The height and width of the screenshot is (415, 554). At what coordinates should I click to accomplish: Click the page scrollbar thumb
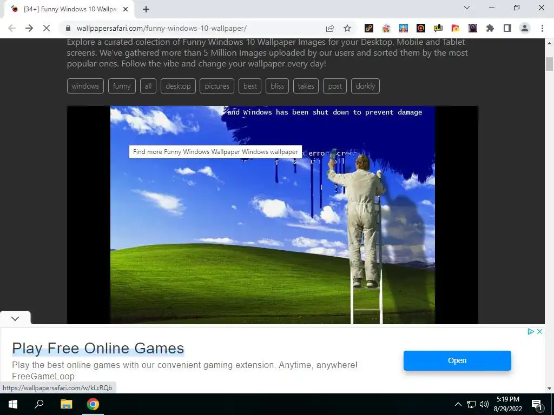coord(549,64)
